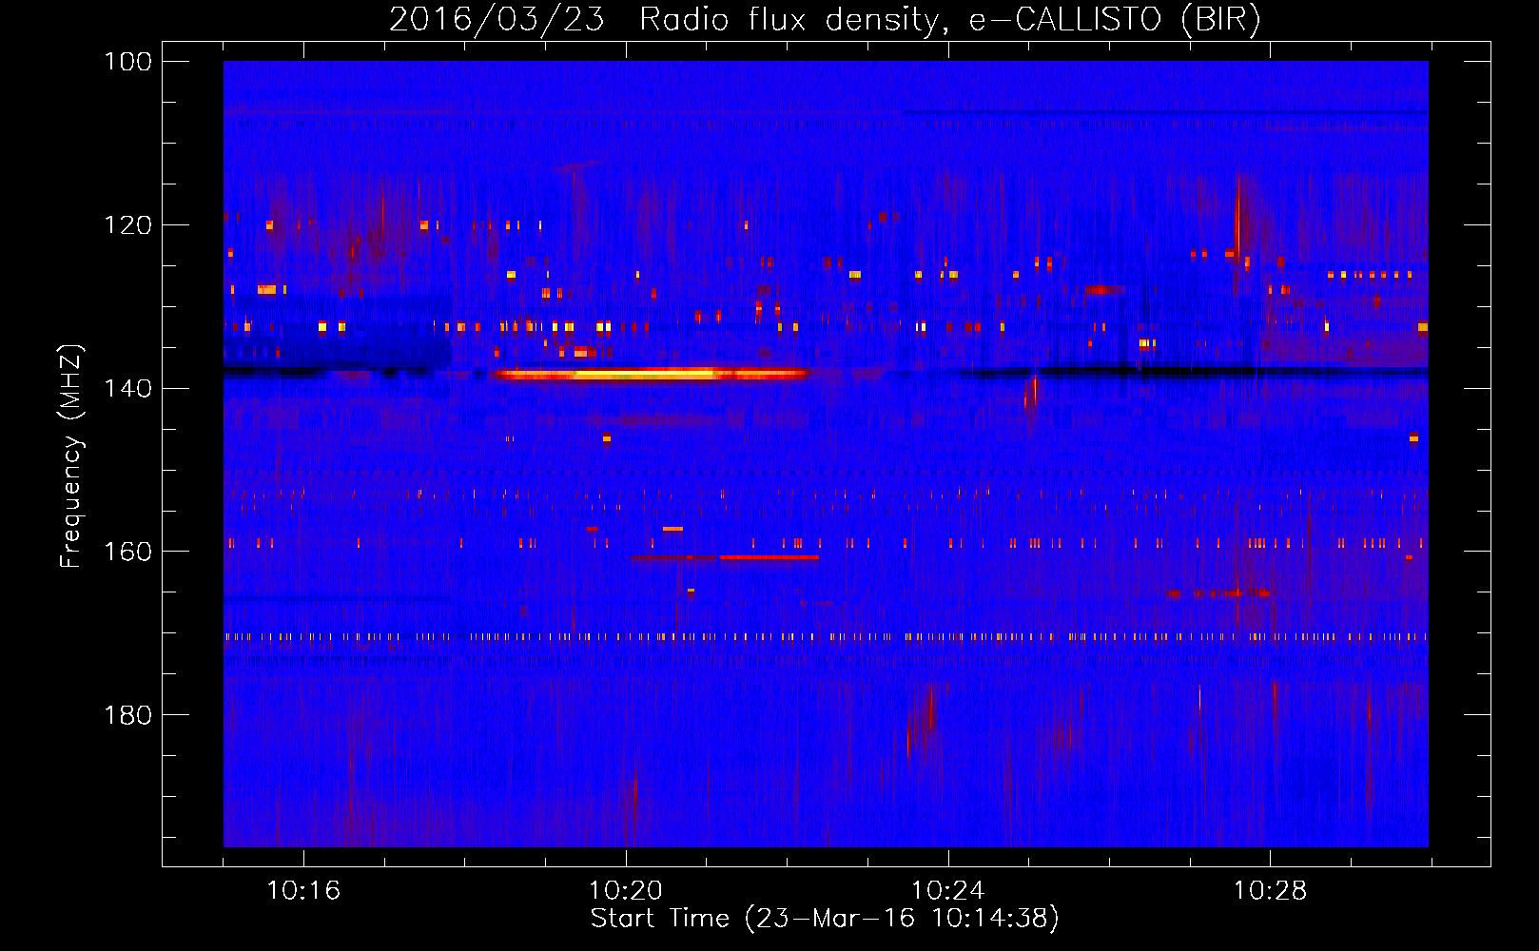Image resolution: width=1539 pixels, height=951 pixels.
Task: Click the 10:16 time tick label
Action: click(x=303, y=891)
